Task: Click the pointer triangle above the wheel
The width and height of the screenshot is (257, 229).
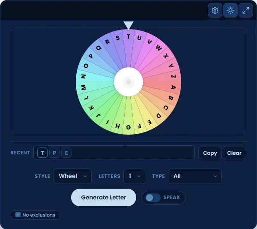Action: point(128,25)
